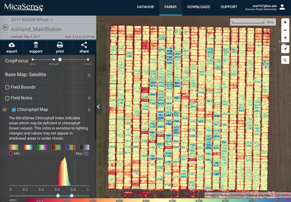Image resolution: width=291 pixels, height=202 pixels.
Task: Click the print icon
Action: point(60,45)
